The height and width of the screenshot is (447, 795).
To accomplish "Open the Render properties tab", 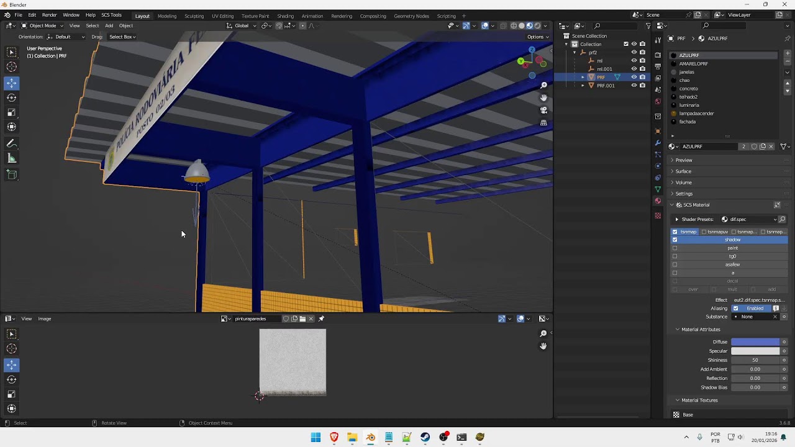I will click(x=658, y=55).
